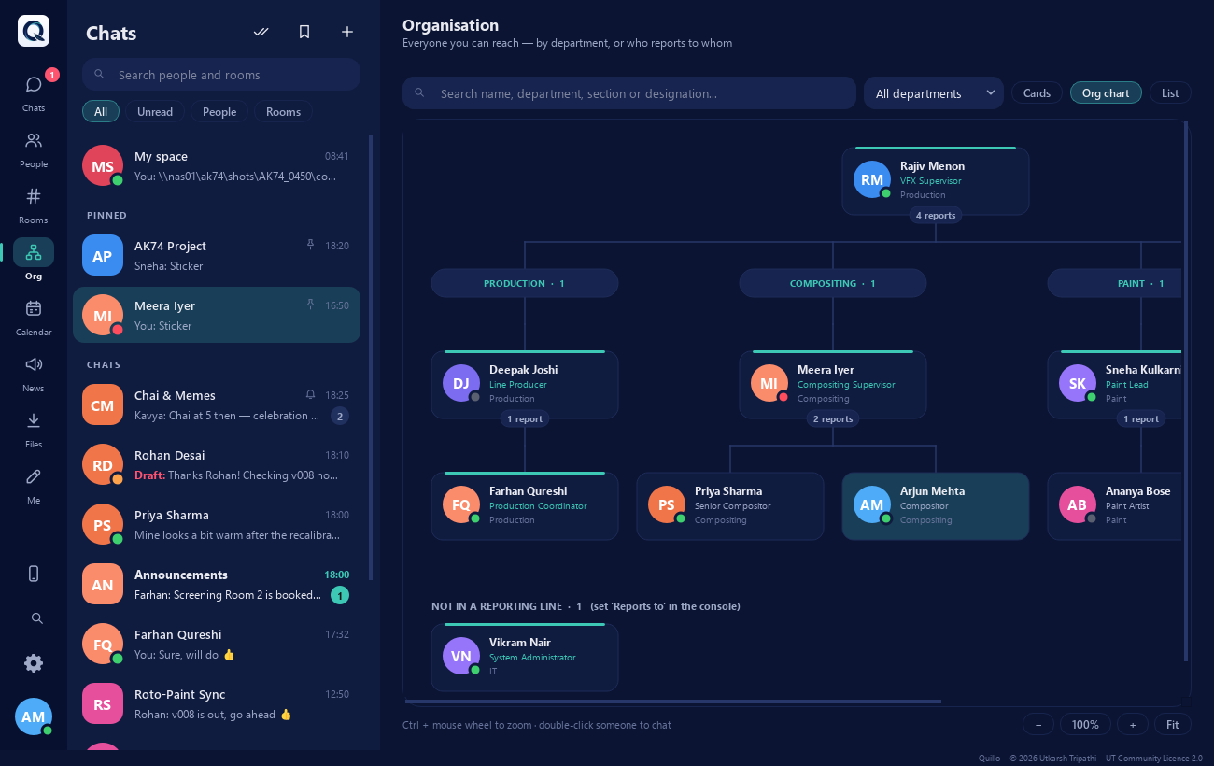The width and height of the screenshot is (1214, 766).
Task: Click the mobile phone icon in sidebar
Action: tap(34, 574)
